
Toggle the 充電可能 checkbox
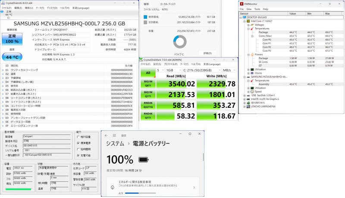[78, 155]
